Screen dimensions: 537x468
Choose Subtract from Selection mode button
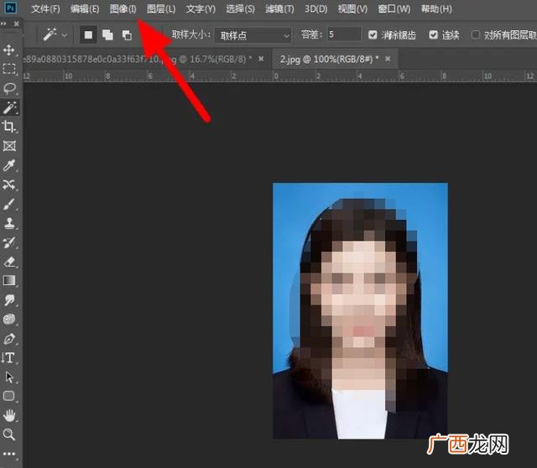[x=127, y=35]
